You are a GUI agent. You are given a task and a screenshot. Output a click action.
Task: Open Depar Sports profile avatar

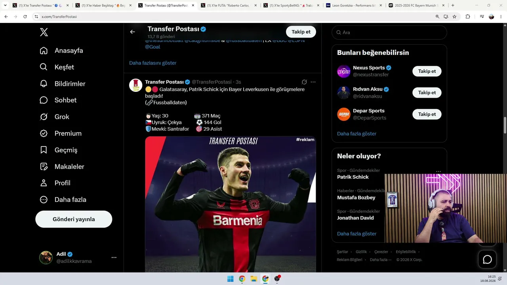[344, 114]
